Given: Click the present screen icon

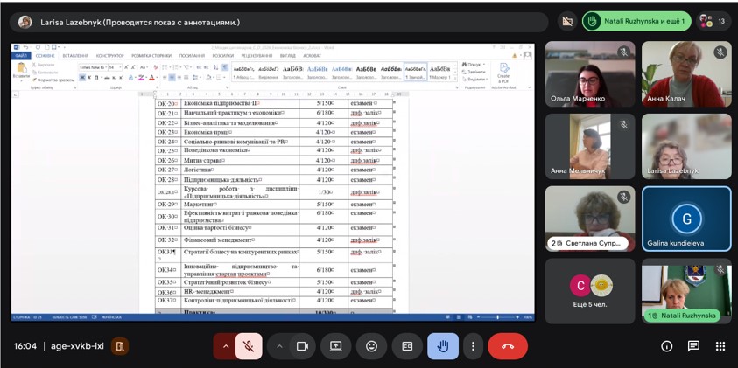Looking at the screenshot, I should click(x=336, y=346).
